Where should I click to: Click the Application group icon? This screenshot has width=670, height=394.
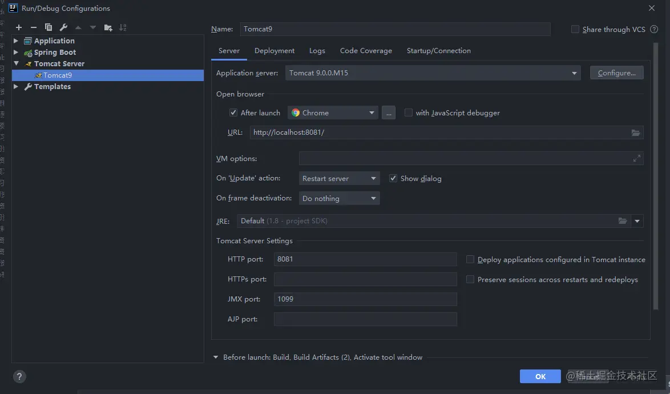tap(28, 41)
